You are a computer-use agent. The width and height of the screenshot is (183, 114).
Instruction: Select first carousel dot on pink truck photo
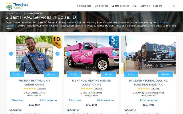click(86, 68)
